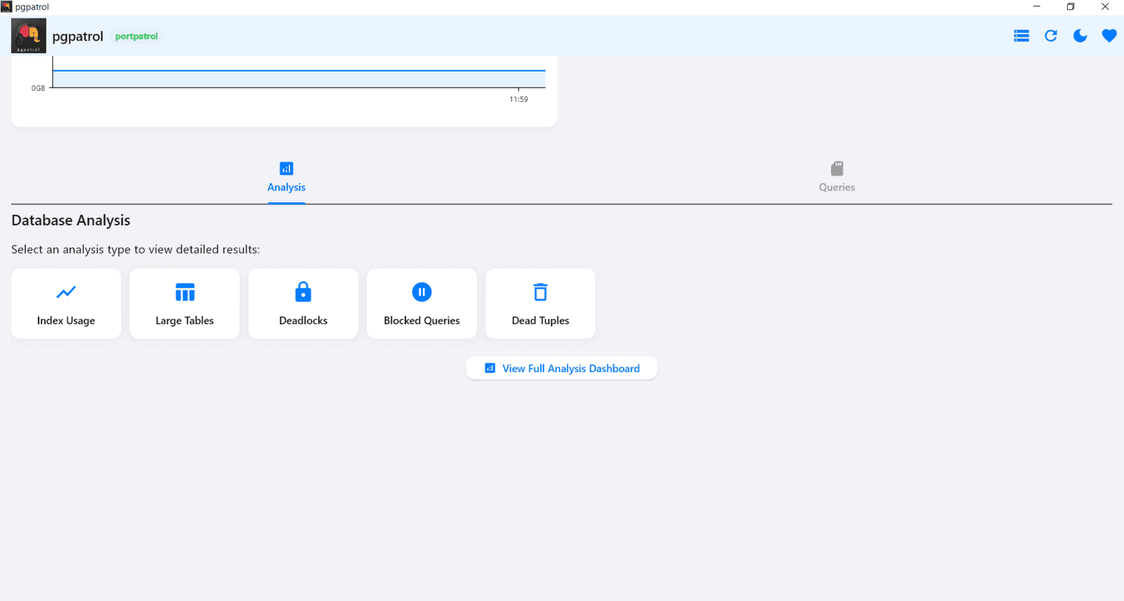Click the pgpatrol title bar app icon
This screenshot has width=1124, height=601.
[6, 6]
